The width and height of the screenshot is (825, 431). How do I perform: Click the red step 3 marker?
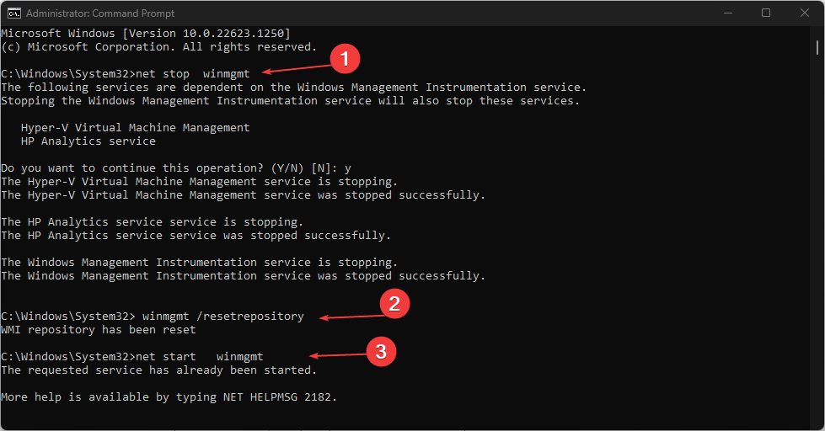click(380, 350)
